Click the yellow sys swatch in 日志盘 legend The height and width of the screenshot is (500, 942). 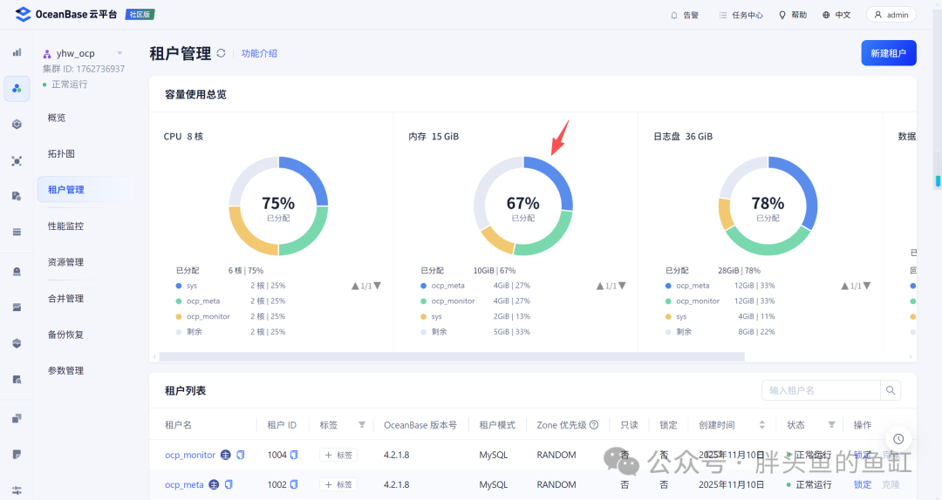(x=668, y=316)
